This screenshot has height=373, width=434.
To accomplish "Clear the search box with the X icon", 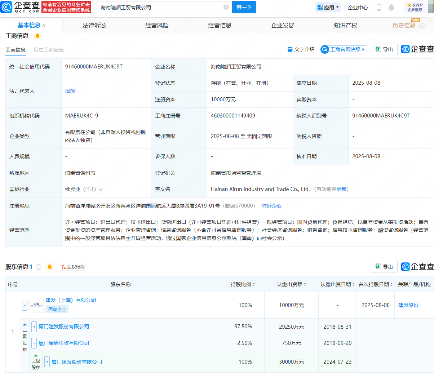I will (226, 7).
